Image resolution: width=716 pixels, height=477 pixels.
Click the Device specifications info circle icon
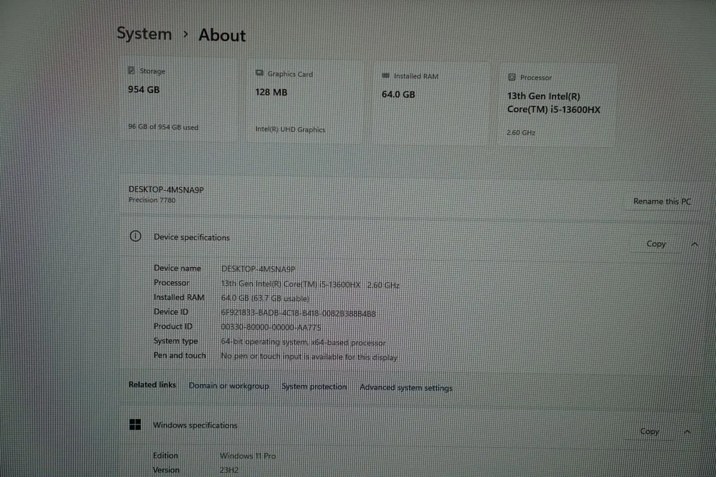point(135,236)
